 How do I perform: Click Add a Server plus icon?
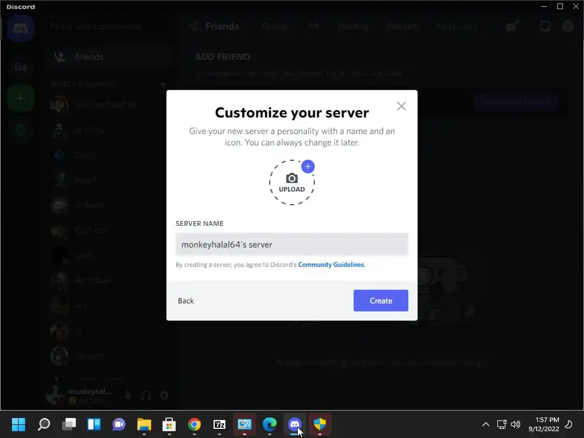21,98
